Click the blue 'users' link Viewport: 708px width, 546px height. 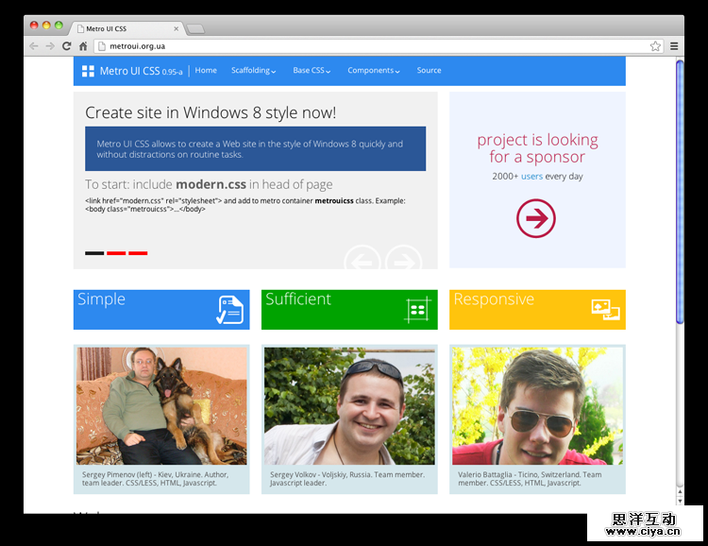pos(532,177)
